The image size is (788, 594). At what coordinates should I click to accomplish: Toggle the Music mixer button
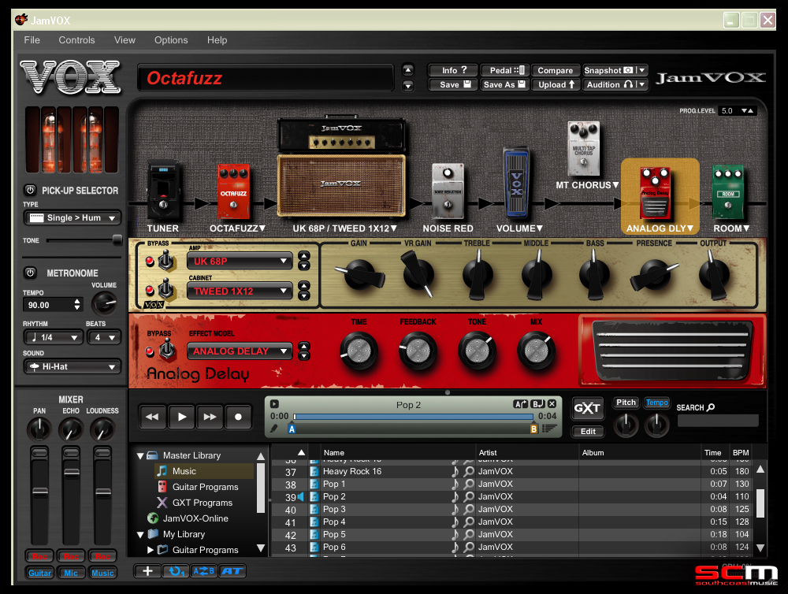click(x=102, y=573)
